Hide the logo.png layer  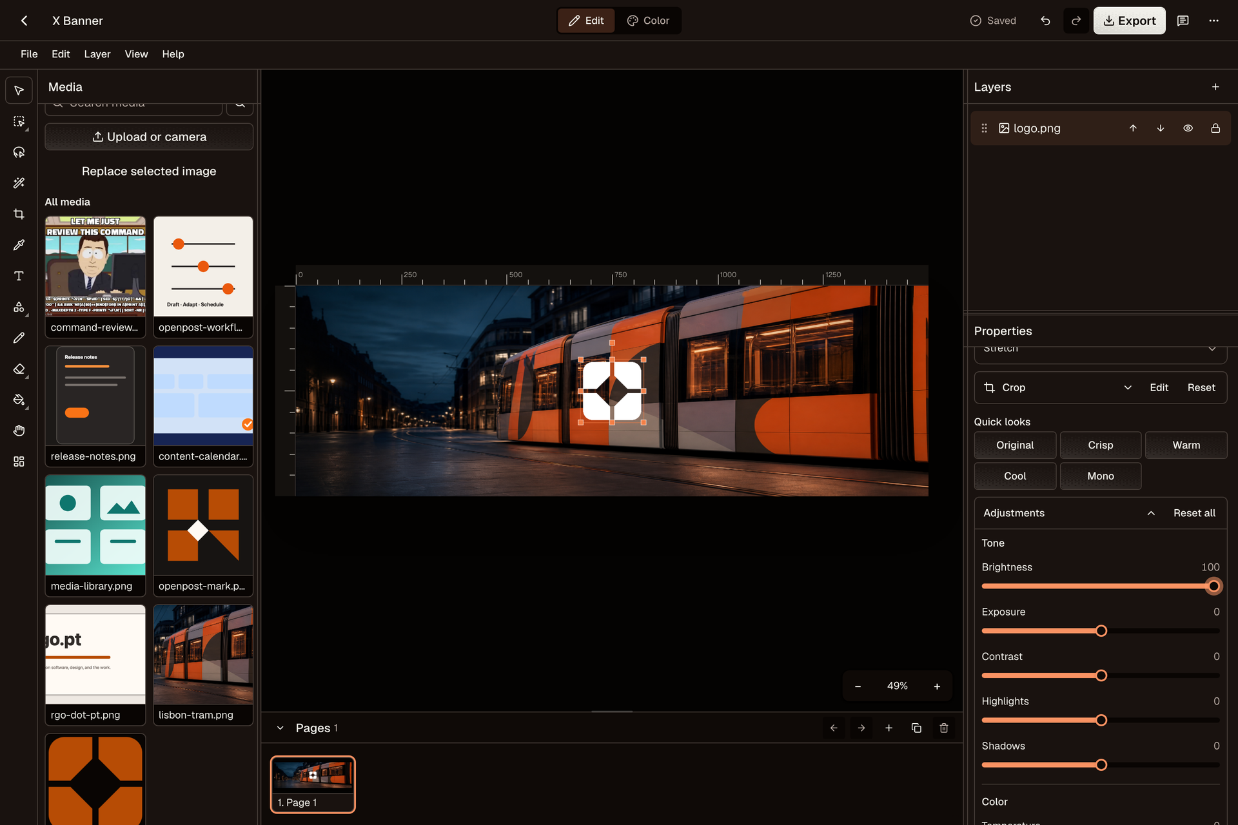[1188, 128]
